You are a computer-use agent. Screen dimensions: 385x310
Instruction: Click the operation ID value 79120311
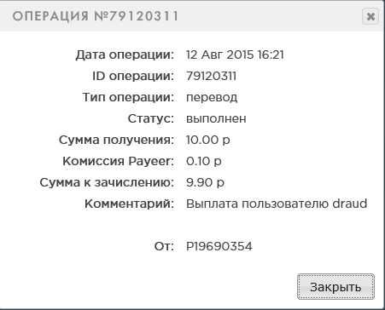(211, 76)
